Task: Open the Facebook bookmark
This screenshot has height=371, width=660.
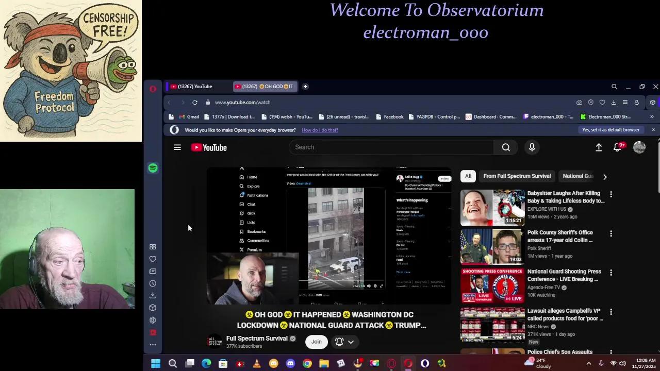Action: point(389,116)
